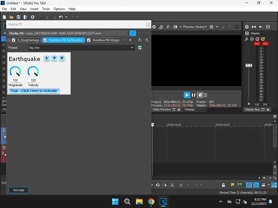Create a new project from the toolbar
This screenshot has height=208, width=278.
tap(4, 17)
